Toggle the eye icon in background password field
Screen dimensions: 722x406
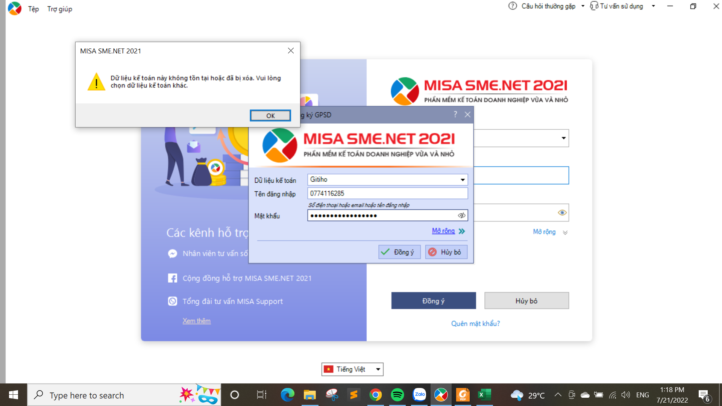pos(562,213)
